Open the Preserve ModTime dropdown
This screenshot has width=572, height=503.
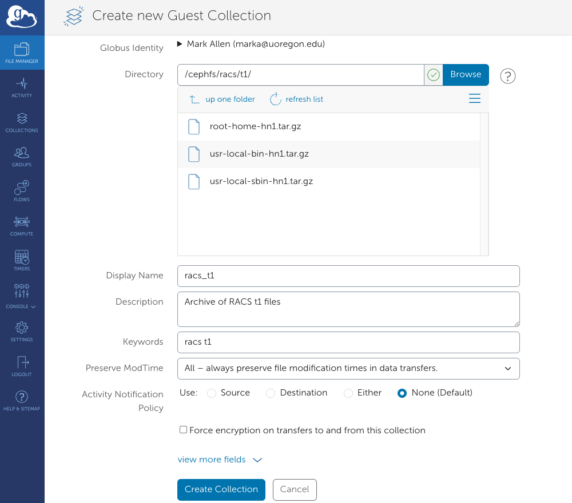(x=348, y=369)
